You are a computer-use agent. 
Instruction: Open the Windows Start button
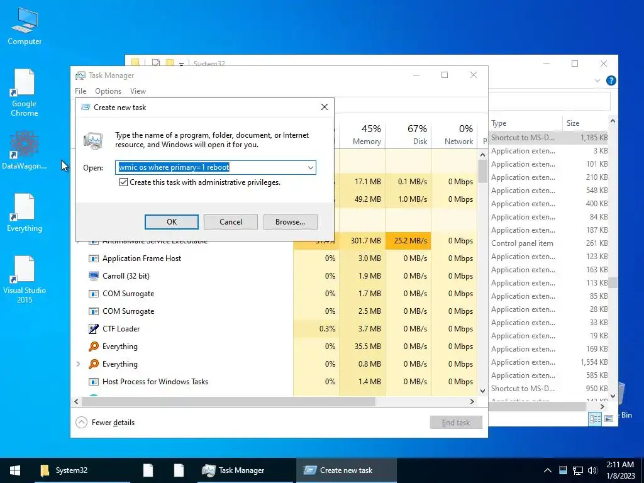tap(15, 470)
